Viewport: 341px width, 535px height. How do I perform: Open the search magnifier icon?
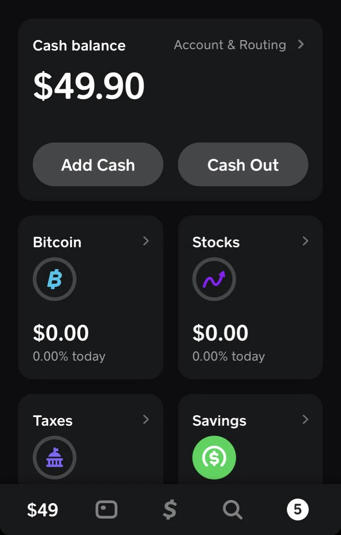pos(232,510)
